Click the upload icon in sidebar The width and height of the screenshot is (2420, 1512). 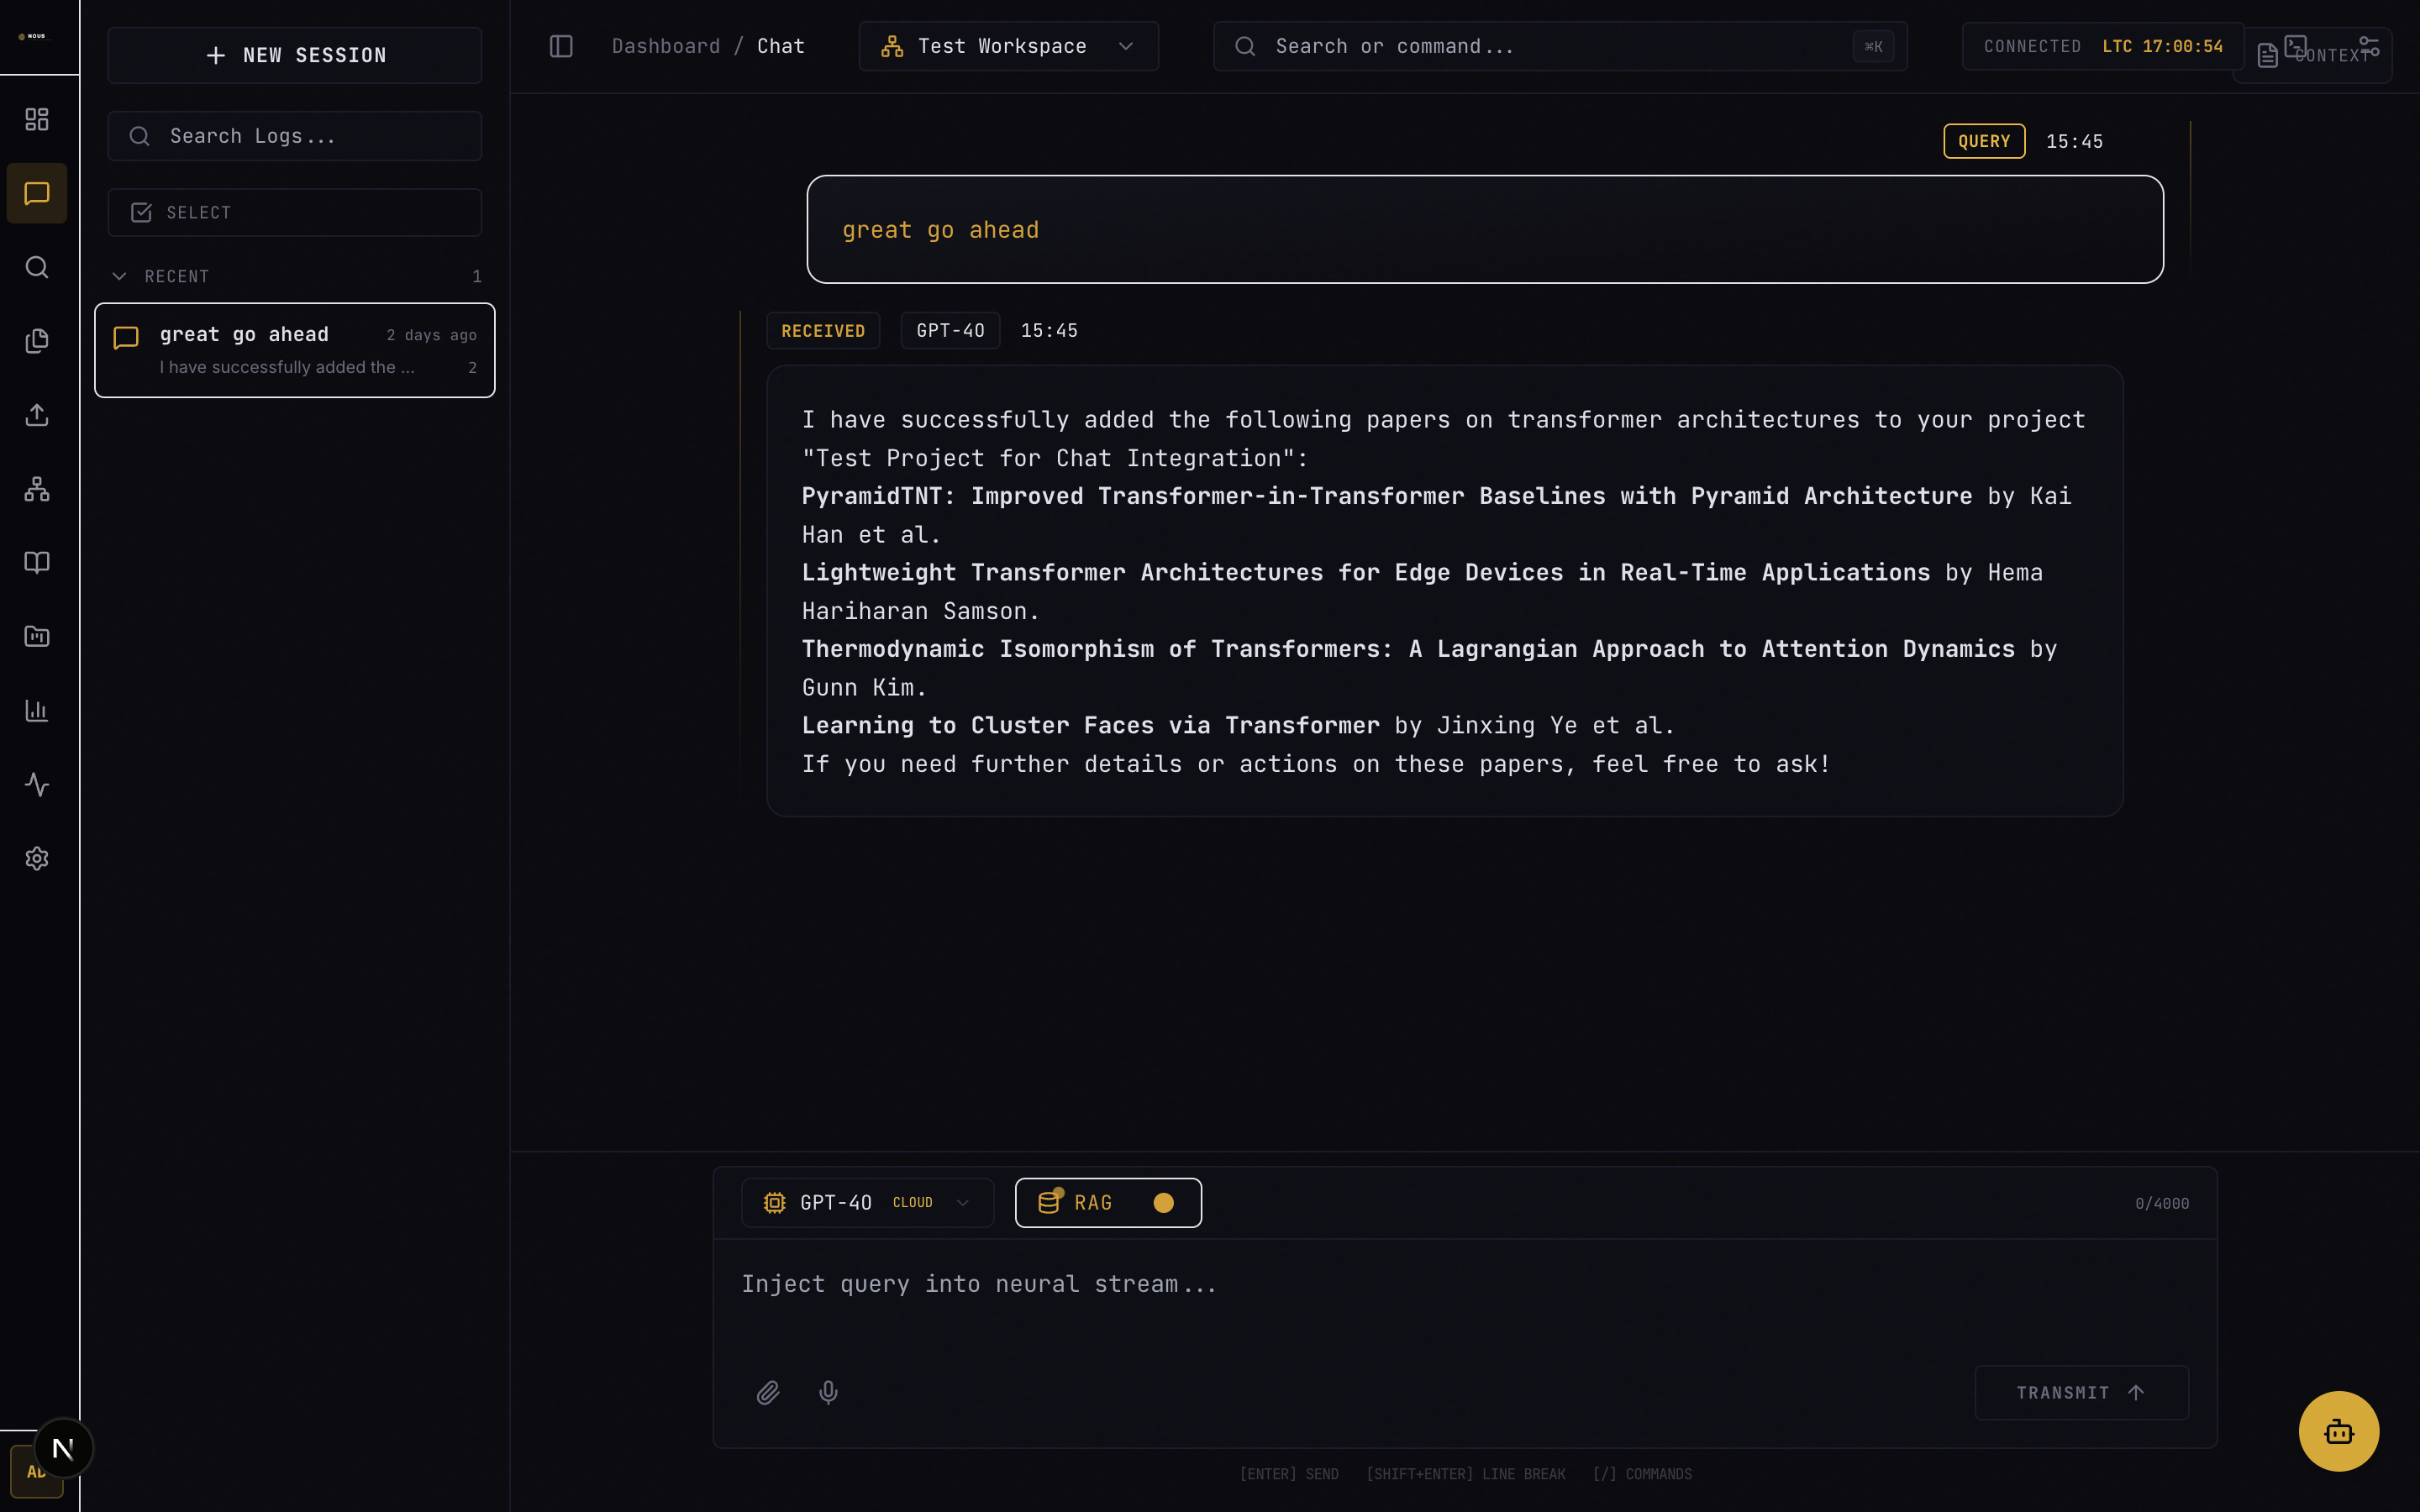[37, 415]
